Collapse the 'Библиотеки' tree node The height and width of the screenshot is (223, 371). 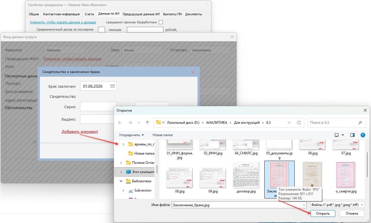tap(121, 181)
